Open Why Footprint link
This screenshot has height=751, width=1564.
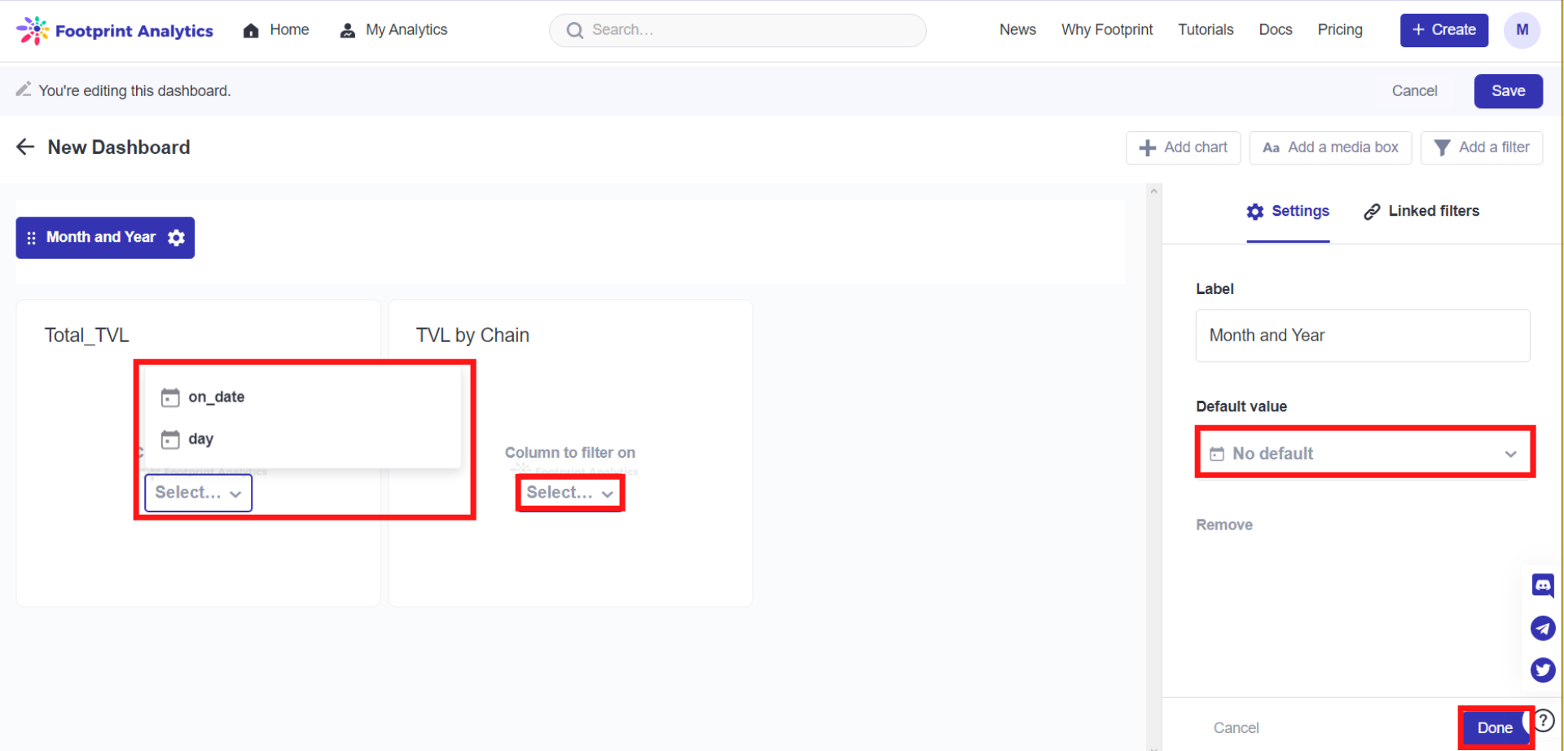[1107, 30]
